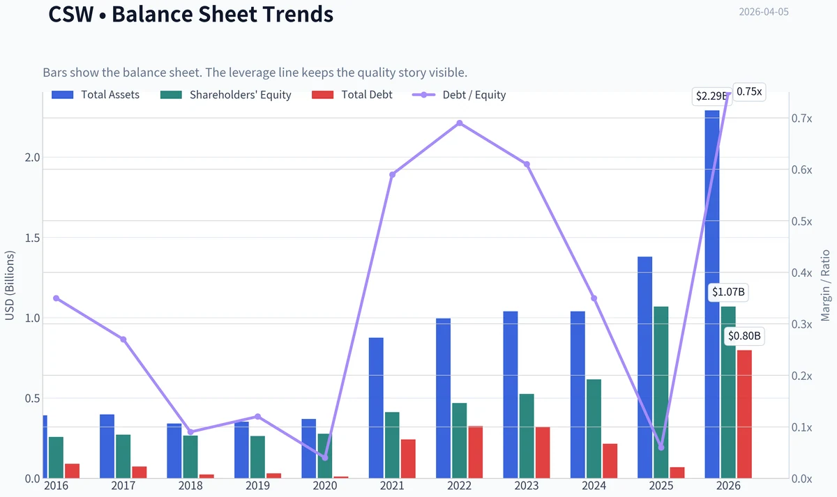
Task: Click the 2026-04-05 date stamp
Action: 764,12
